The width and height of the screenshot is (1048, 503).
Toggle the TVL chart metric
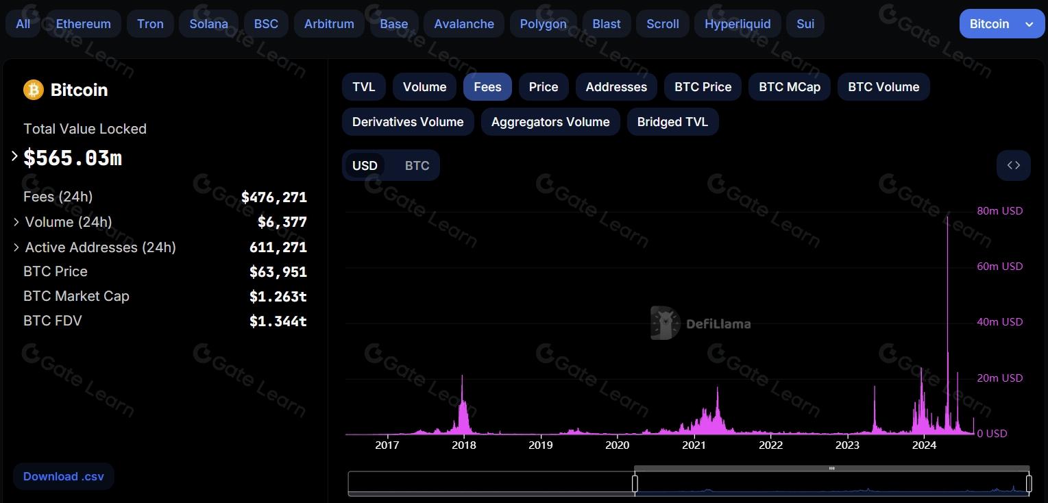tap(363, 87)
